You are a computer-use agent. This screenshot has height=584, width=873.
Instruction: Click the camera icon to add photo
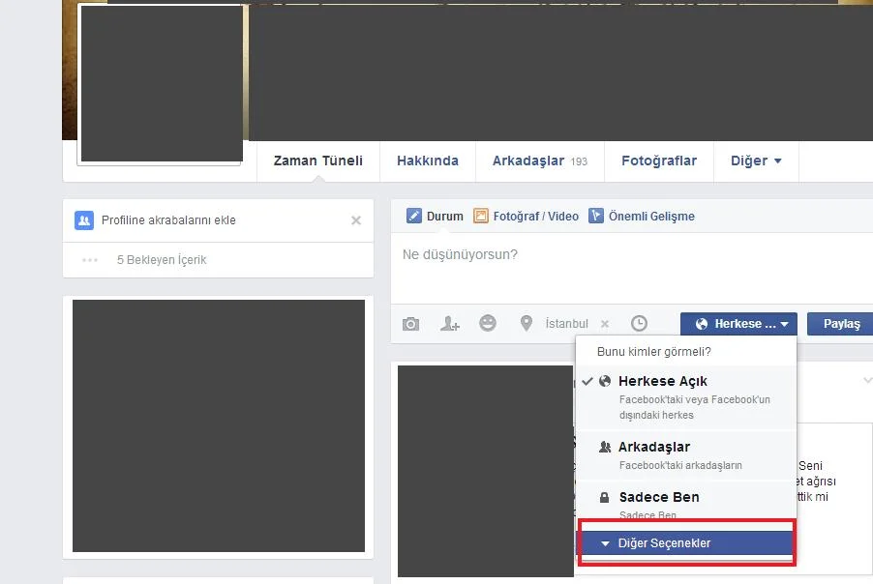(x=411, y=324)
